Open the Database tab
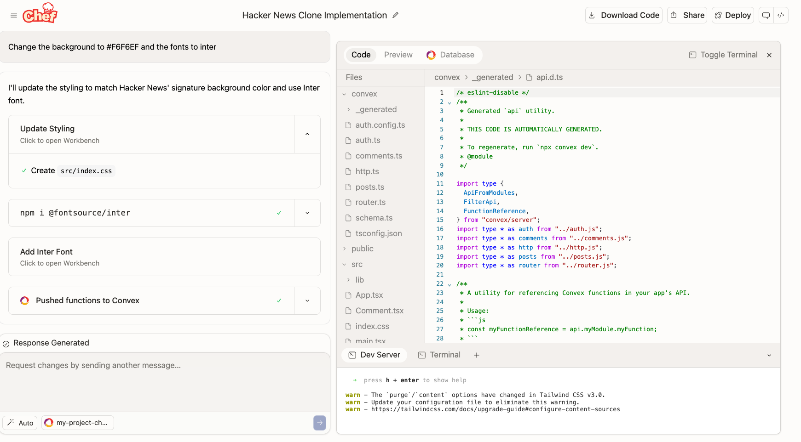 tap(450, 55)
